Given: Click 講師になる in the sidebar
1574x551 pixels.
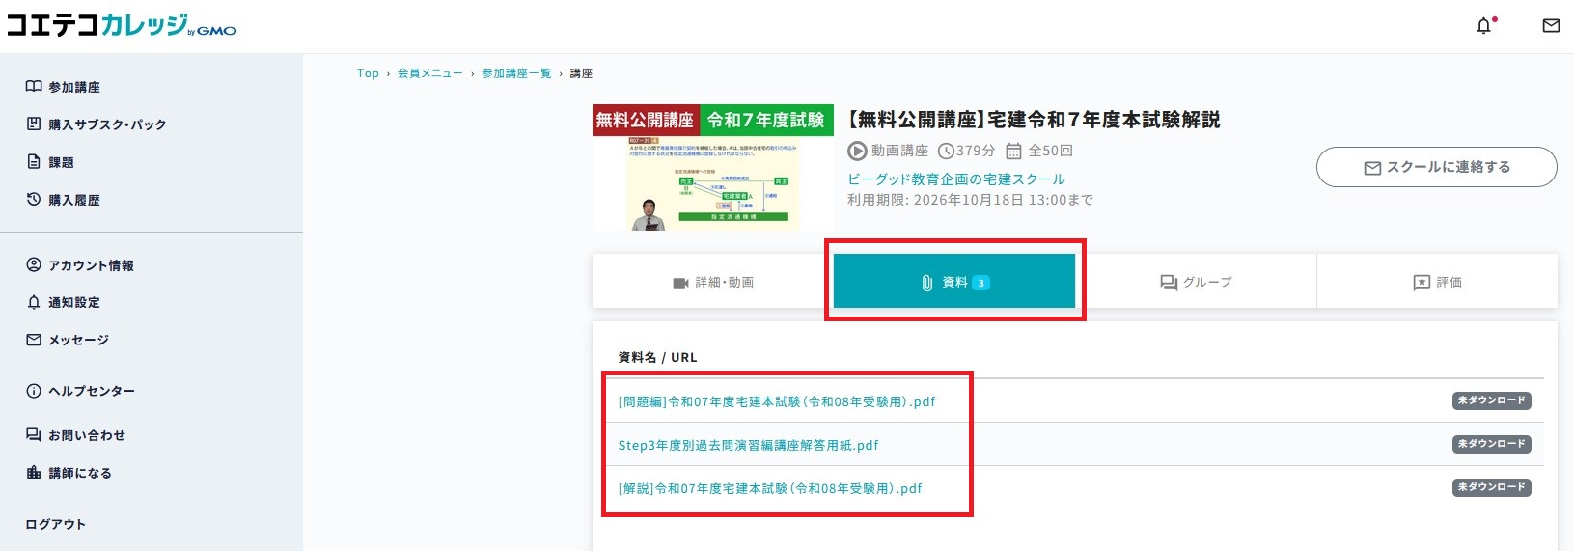Looking at the screenshot, I should click(79, 473).
